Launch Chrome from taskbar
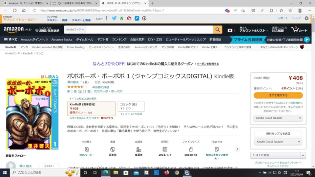This screenshot has width=315, height=177. click(x=177, y=173)
